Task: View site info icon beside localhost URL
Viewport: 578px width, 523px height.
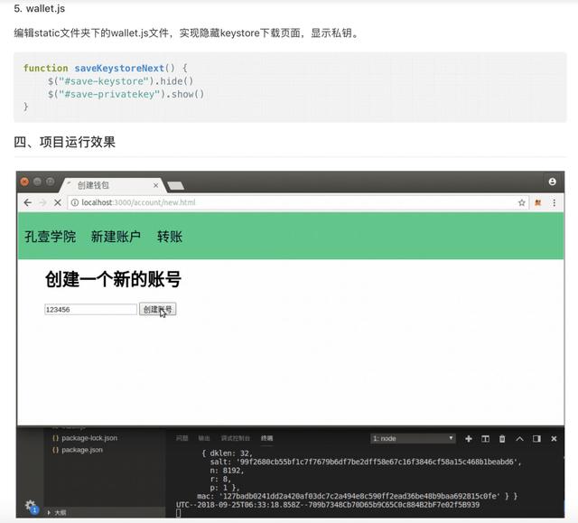Action: click(x=74, y=202)
